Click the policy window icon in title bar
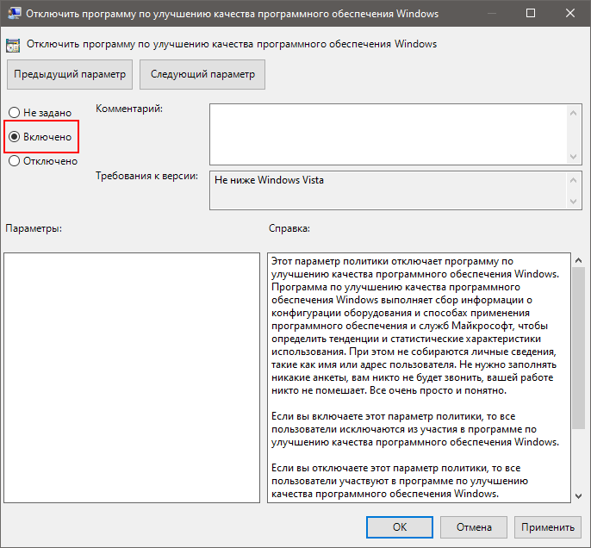Viewport: 591px width, 548px height. [15, 14]
